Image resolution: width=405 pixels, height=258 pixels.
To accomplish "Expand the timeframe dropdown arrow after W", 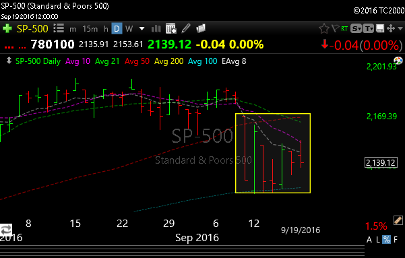I will 142,28.
